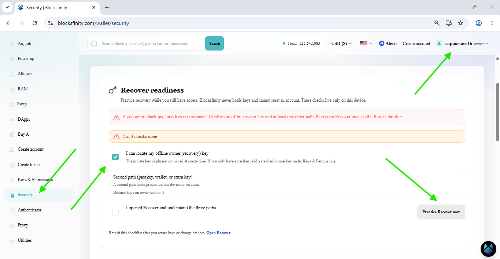Select the Security | Blocksfinity tab
Image resolution: width=500 pixels, height=259 pixels.
(58, 8)
